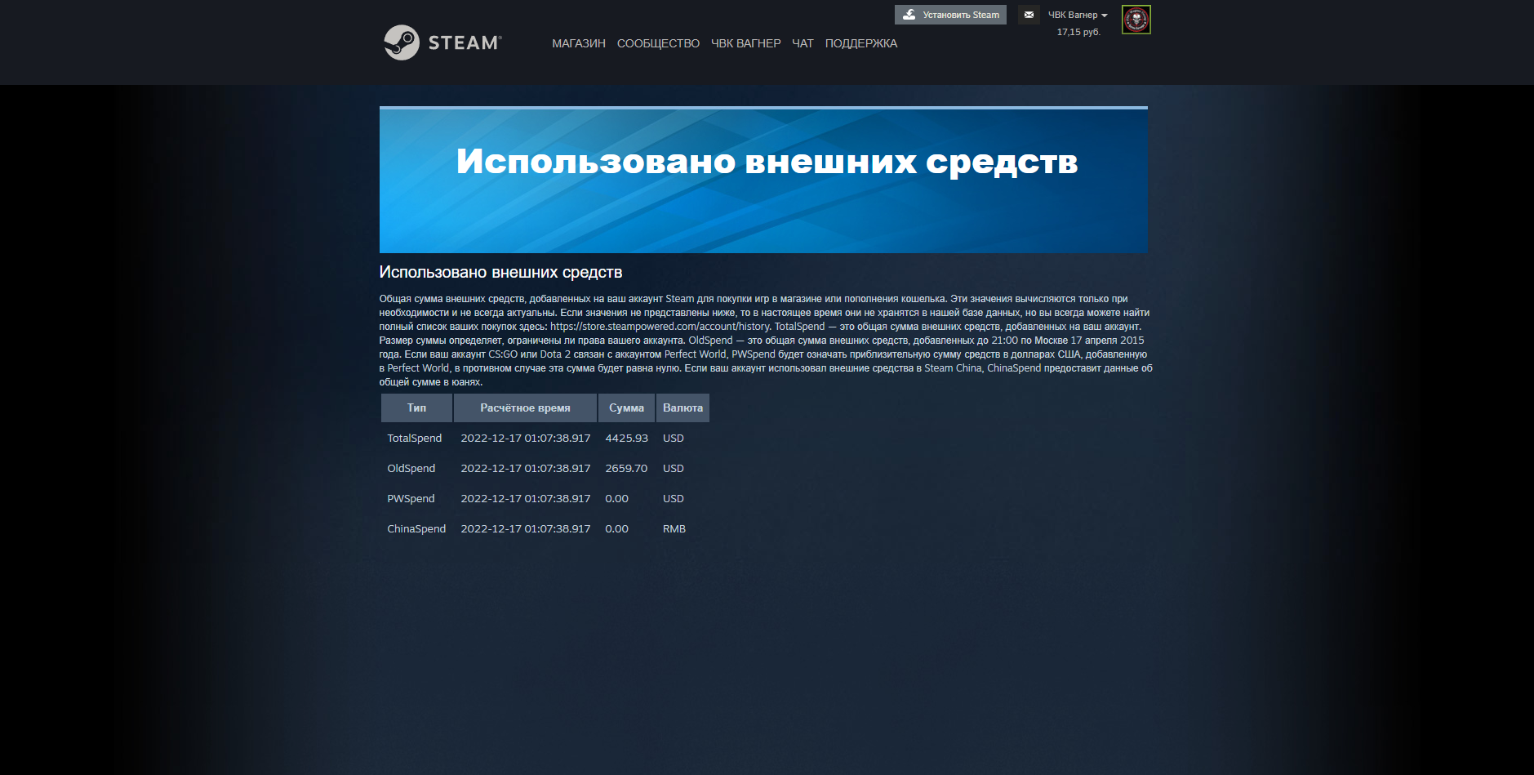This screenshot has width=1534, height=775.
Task: Click the Расчётное время column header
Action: pos(525,408)
